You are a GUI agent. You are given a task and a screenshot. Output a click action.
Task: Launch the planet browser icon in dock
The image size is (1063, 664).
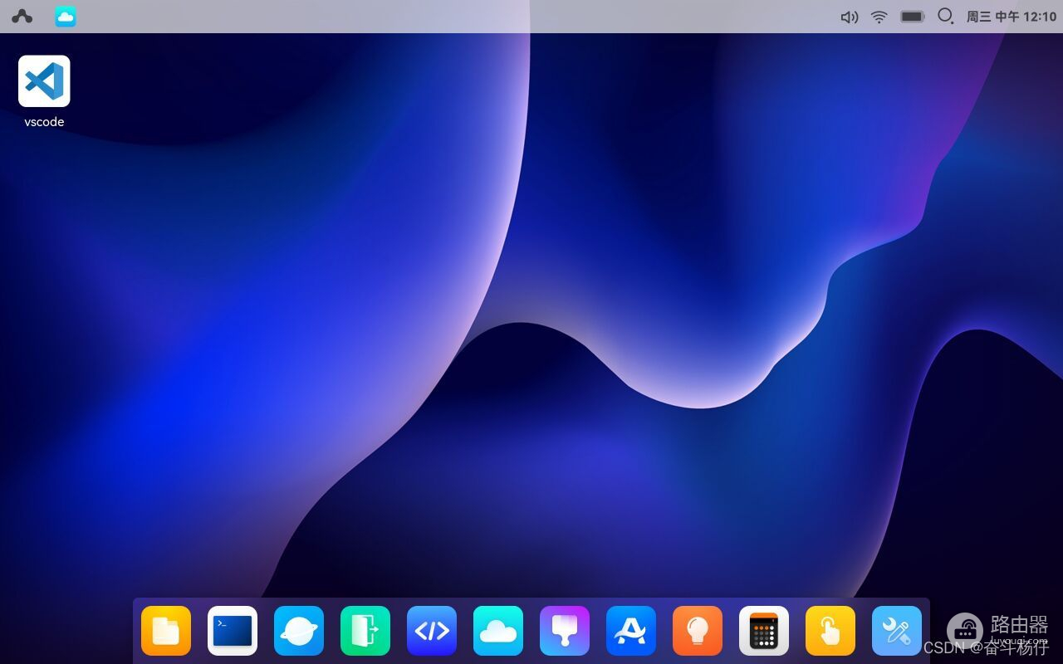point(299,631)
